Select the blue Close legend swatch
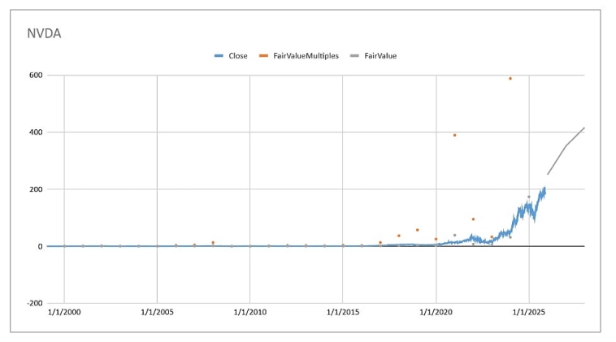 219,56
